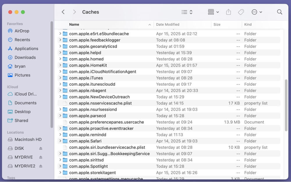This screenshot has height=182, width=291.
Task: Click the Tags toolbar icon
Action: [x=241, y=12]
